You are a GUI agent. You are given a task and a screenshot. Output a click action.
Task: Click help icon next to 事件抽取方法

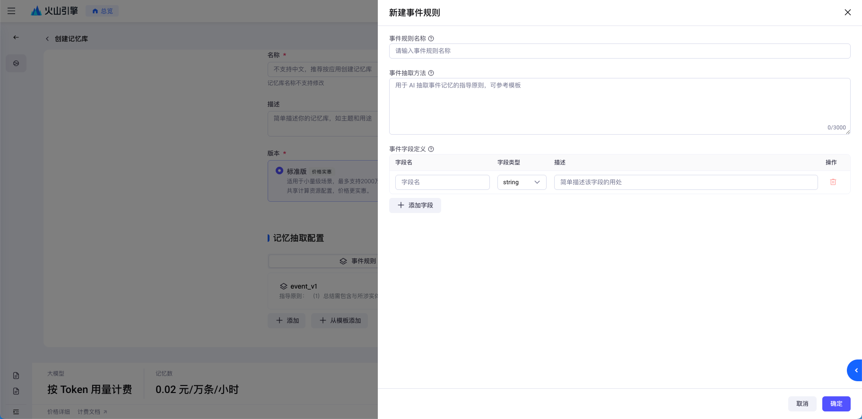[431, 73]
